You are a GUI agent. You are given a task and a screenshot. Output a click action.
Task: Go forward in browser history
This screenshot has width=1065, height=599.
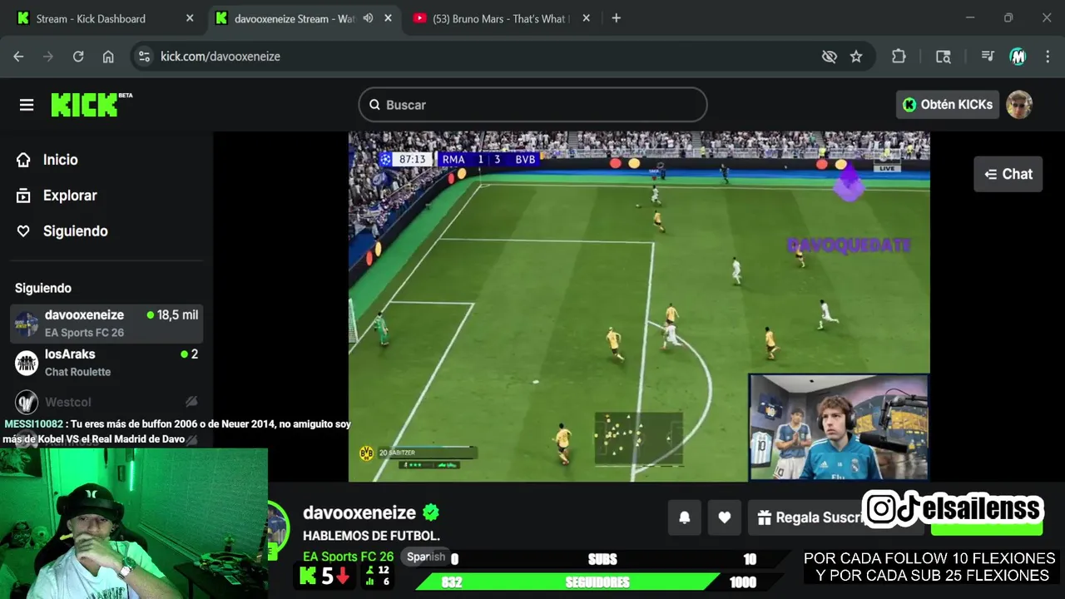[x=48, y=57]
